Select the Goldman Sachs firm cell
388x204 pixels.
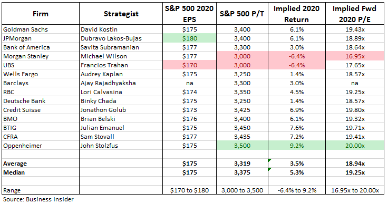coord(41,29)
